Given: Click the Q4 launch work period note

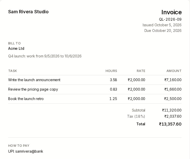Looking at the screenshot, I should click(x=45, y=56).
